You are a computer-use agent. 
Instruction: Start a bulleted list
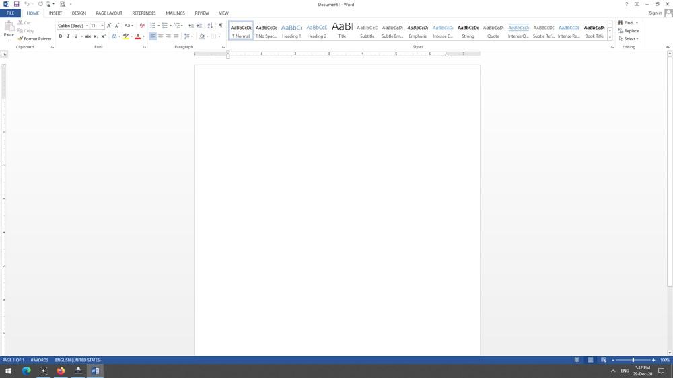[153, 26]
